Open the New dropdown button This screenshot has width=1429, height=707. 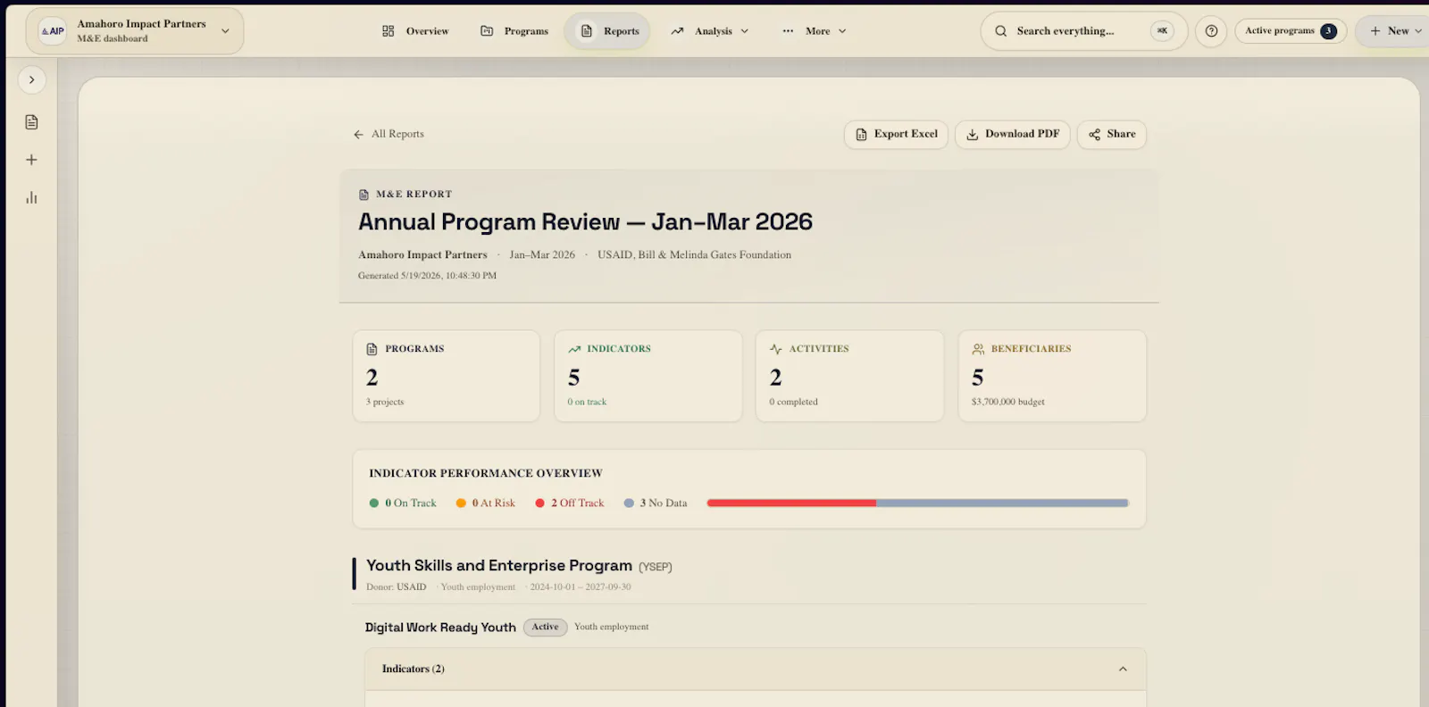click(1395, 31)
